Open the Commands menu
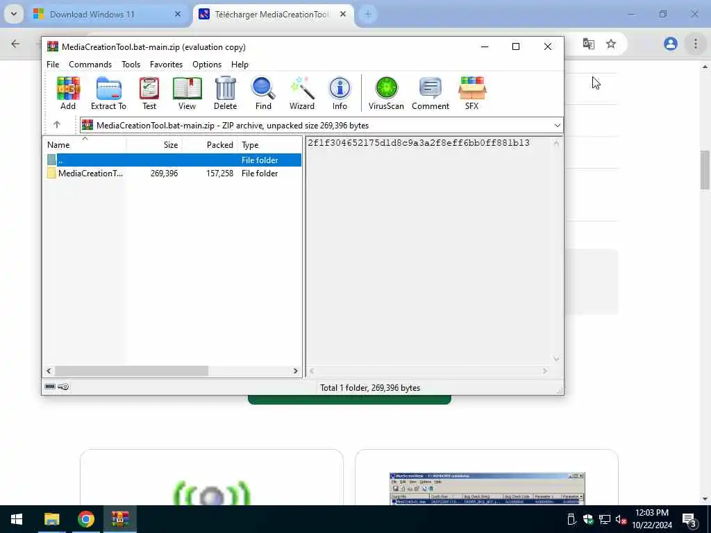The width and height of the screenshot is (711, 533). tap(90, 65)
